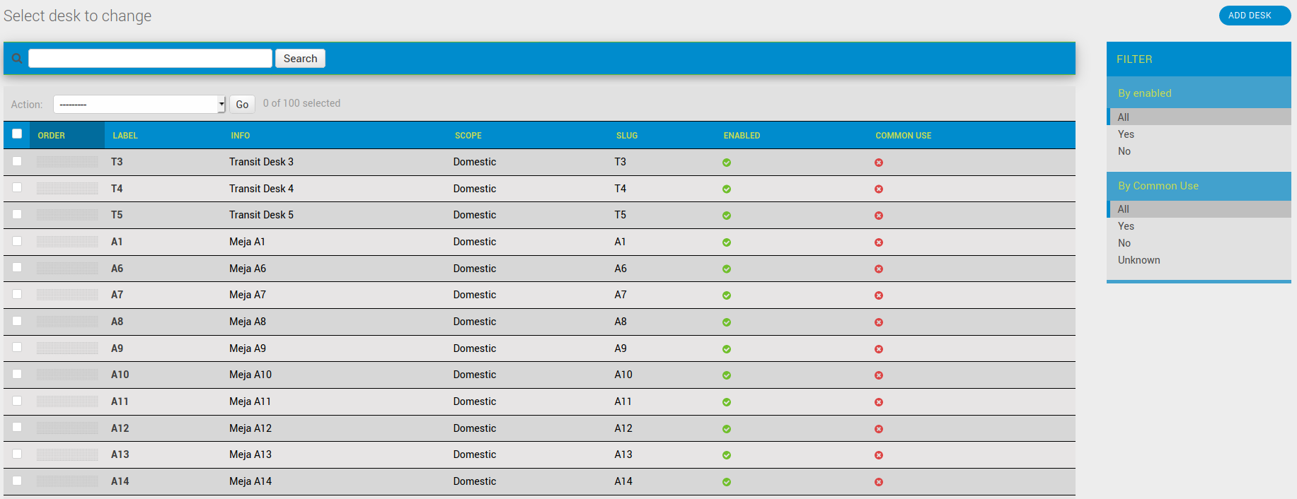The height and width of the screenshot is (499, 1297).
Task: Sort by the Scope column header
Action: (x=468, y=136)
